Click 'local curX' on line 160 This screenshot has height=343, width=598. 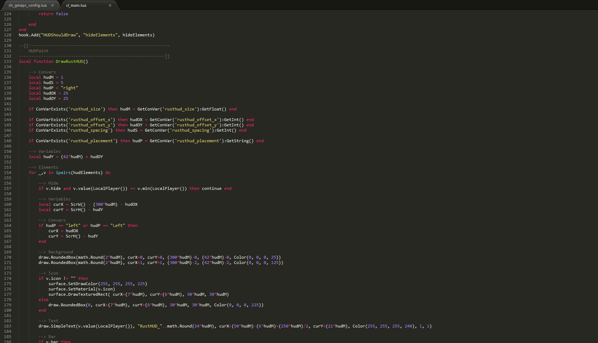point(51,204)
